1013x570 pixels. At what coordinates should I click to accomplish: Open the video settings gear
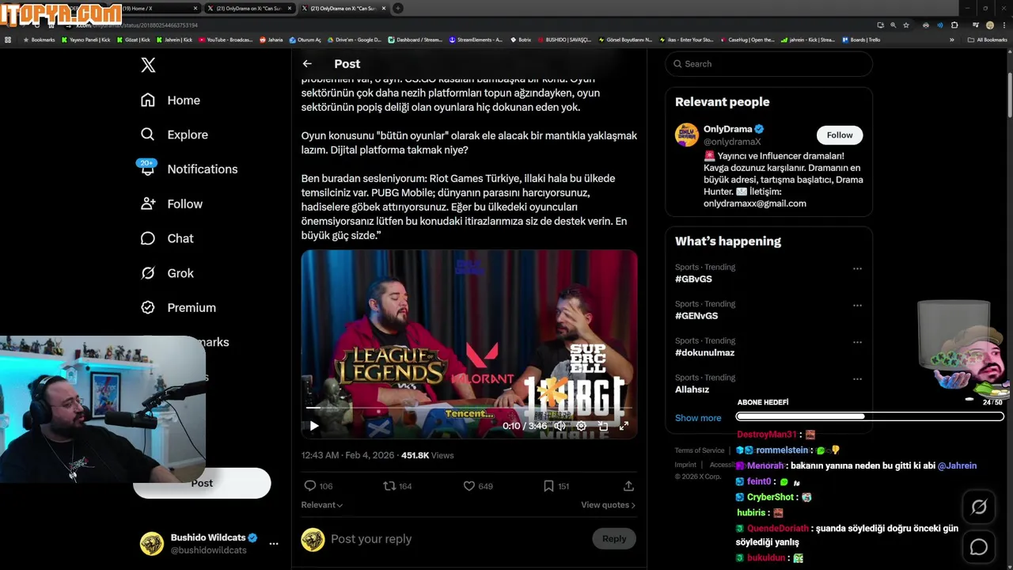pos(581,426)
